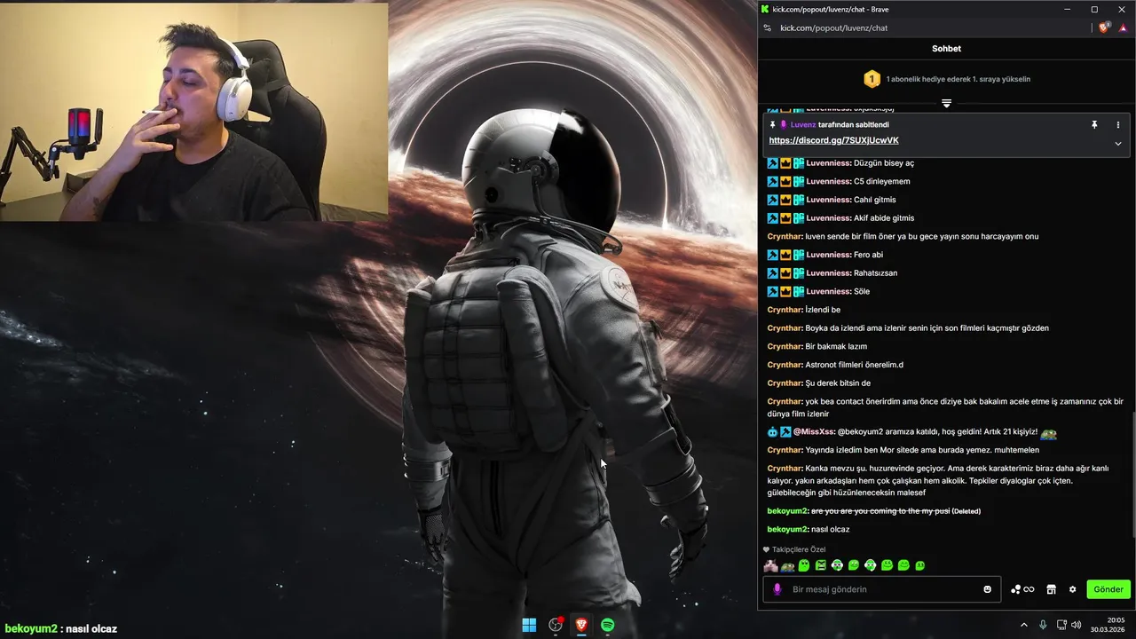
Task: Open the volume tray icon
Action: 1077,625
